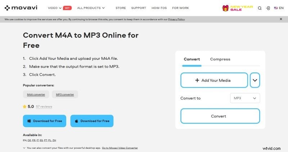Image resolution: width=288 pixels, height=152 pixels.
Task: Switch language to DE
Action: 29,140
